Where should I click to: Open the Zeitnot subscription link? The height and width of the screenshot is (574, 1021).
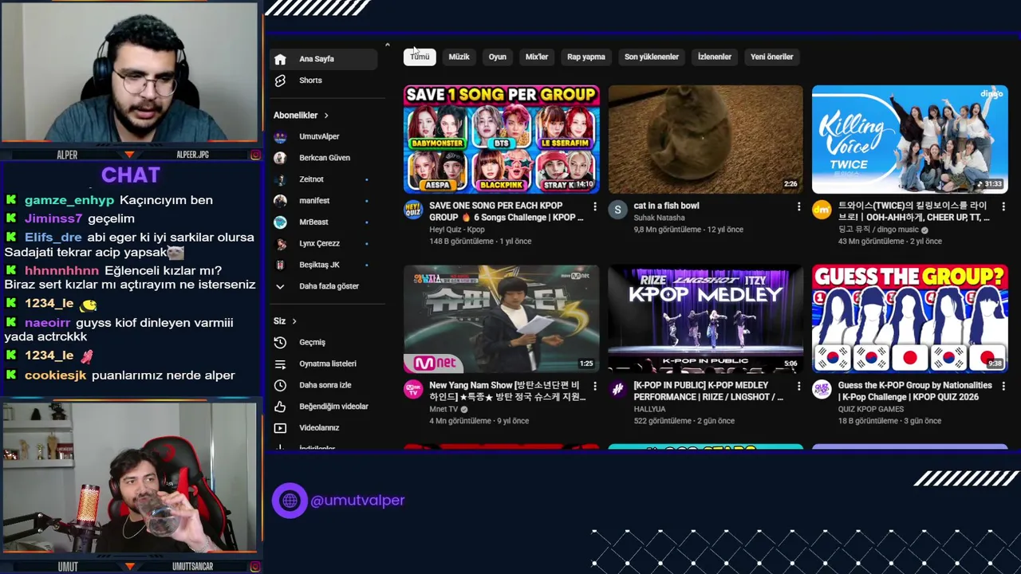pos(311,179)
